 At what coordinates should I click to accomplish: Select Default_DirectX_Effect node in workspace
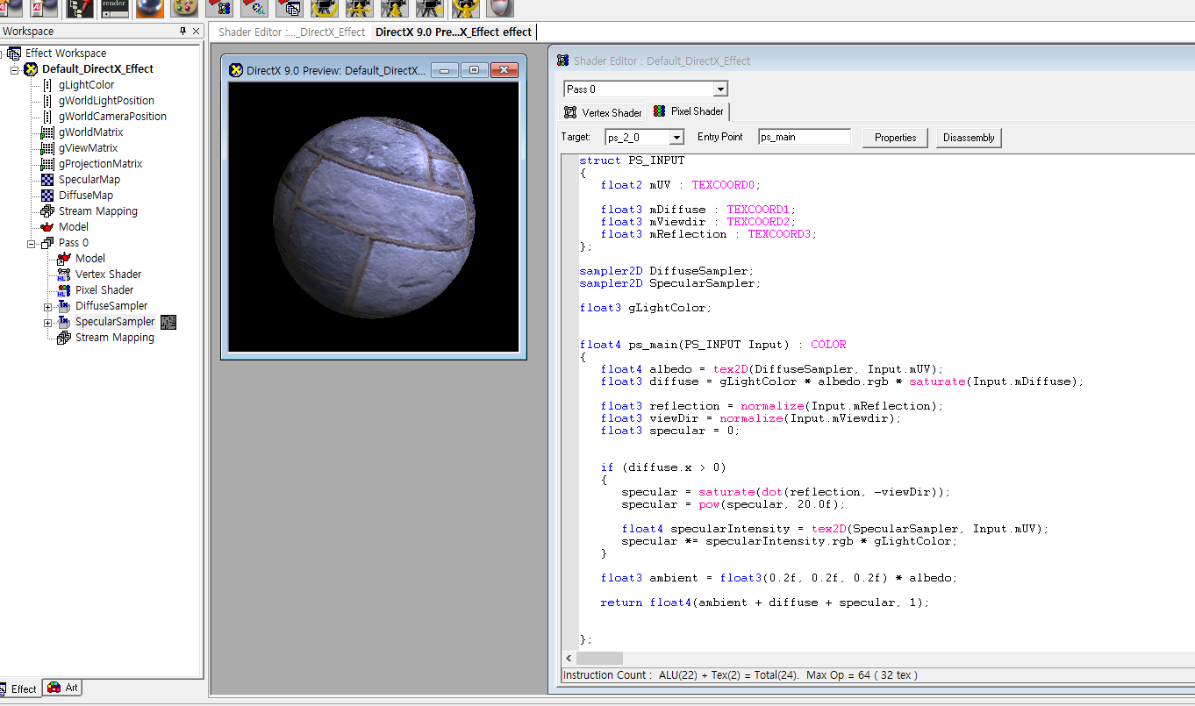[x=97, y=69]
